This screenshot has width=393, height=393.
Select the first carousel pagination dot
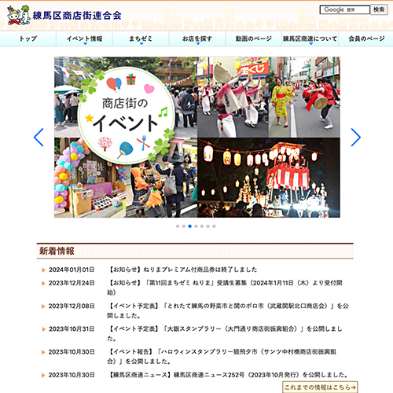178,226
